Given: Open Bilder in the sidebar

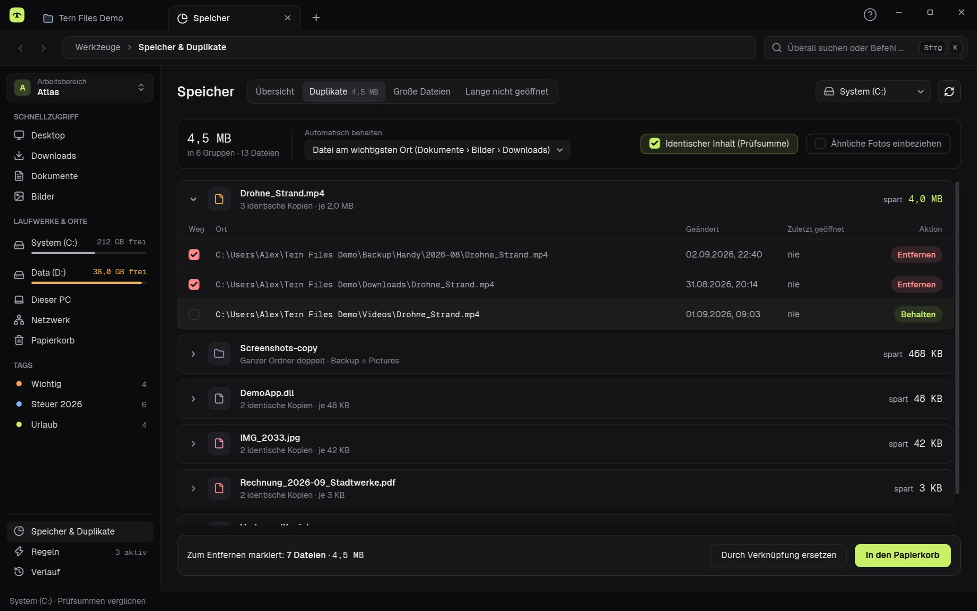Looking at the screenshot, I should (80, 196).
